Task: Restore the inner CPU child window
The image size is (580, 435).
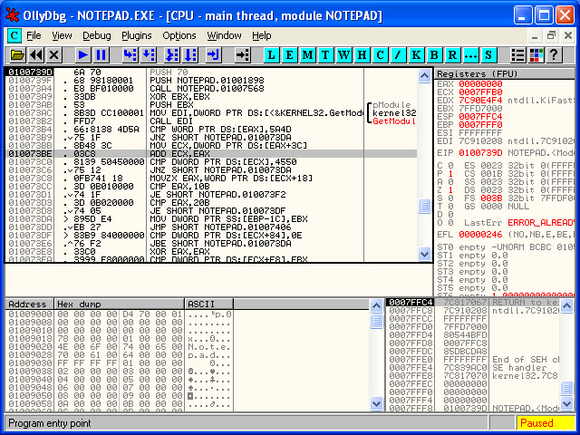Action: tap(551, 36)
